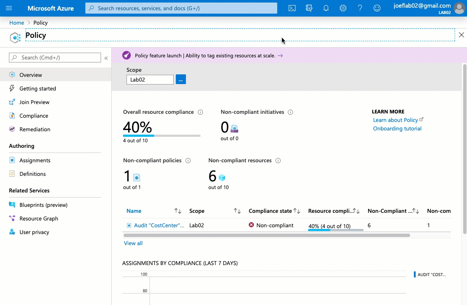This screenshot has width=467, height=305.
Task: Go to Assignments under Authoring
Action: click(x=35, y=160)
